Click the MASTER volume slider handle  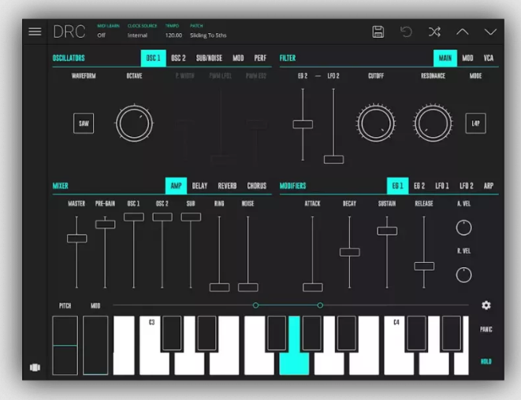coord(76,239)
